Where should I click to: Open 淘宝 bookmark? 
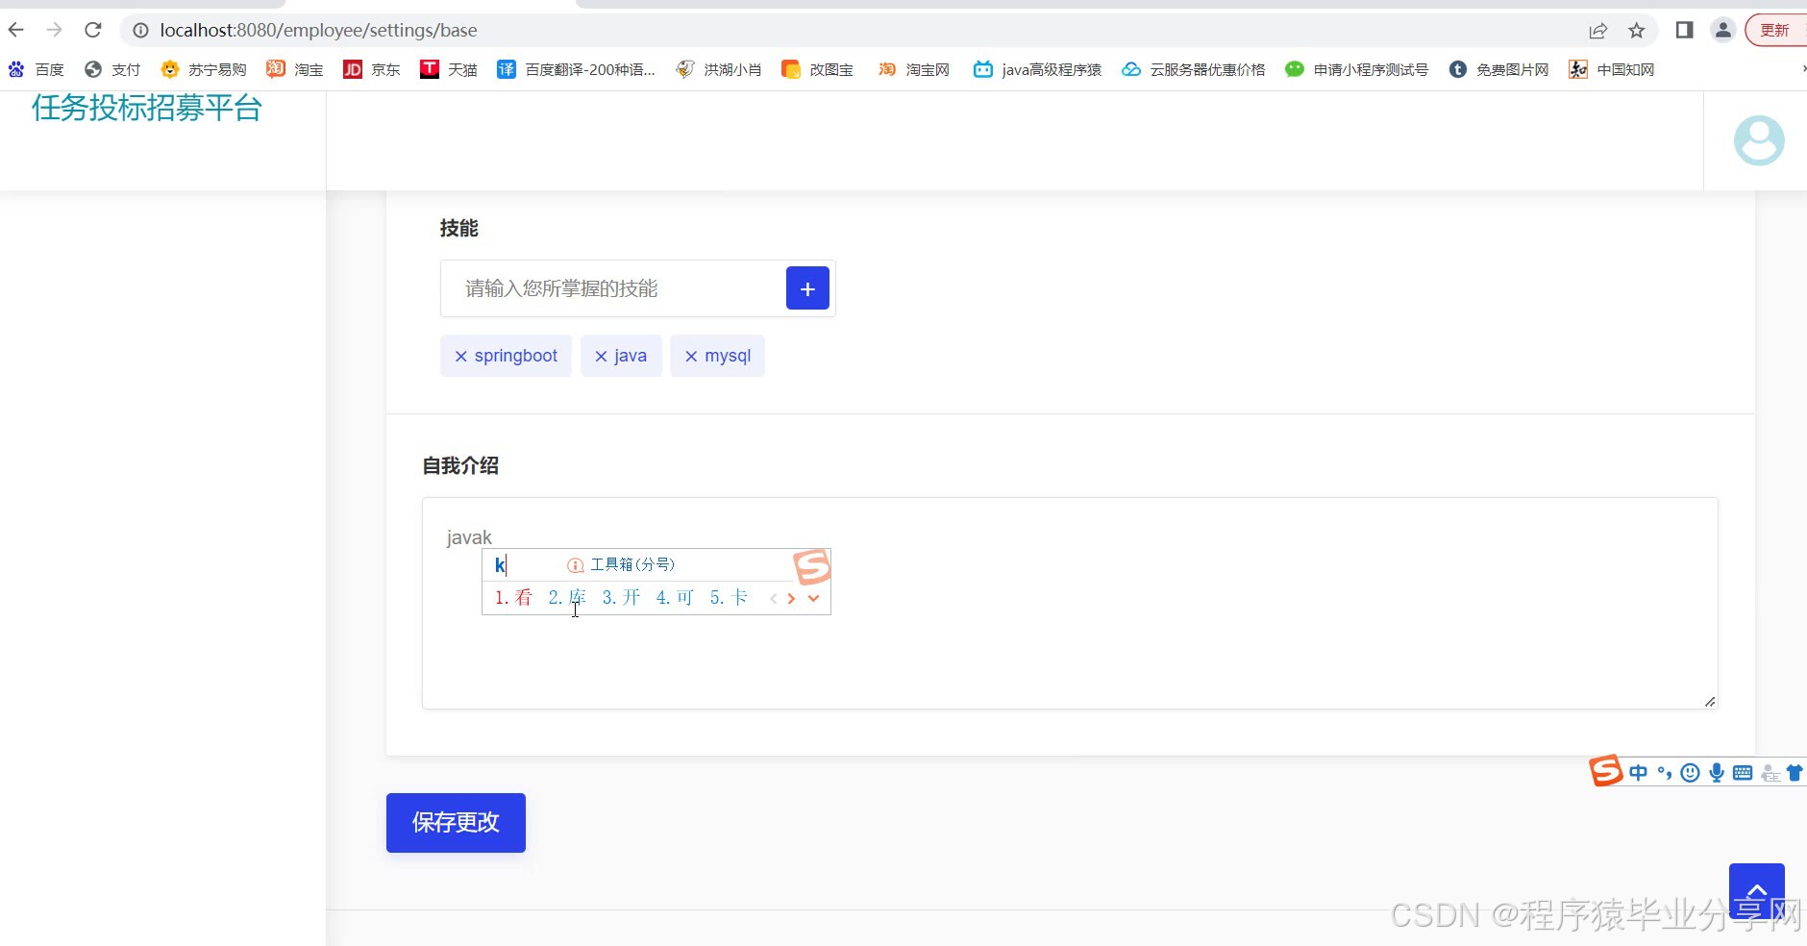click(295, 69)
